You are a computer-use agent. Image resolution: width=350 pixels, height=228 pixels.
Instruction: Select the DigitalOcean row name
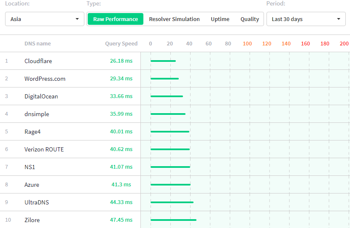41,96
